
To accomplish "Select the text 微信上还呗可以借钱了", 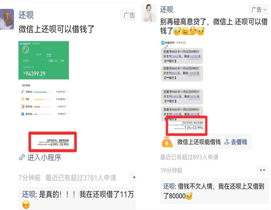I will coord(57,29).
